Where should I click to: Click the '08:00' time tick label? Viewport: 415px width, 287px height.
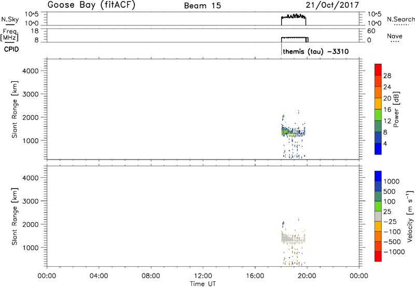click(151, 276)
